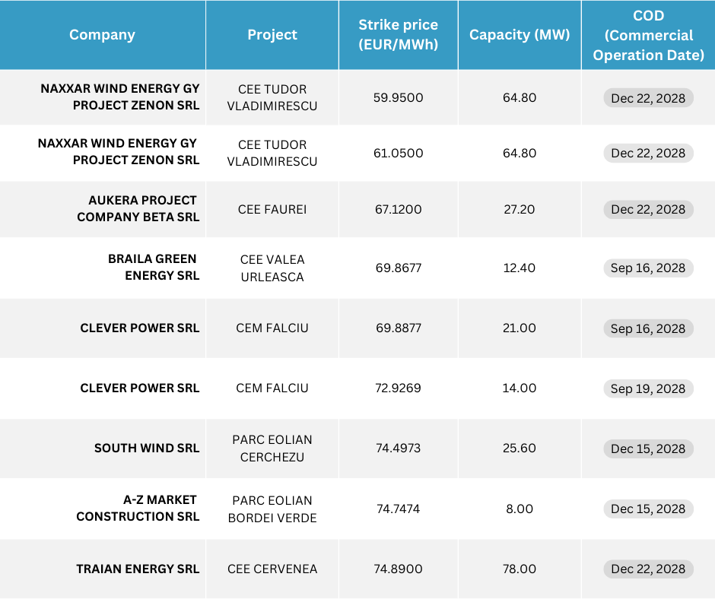The width and height of the screenshot is (715, 599).
Task: Click the AUKERA PROJECT COMPANY BETA SRL cell
Action: (138, 209)
